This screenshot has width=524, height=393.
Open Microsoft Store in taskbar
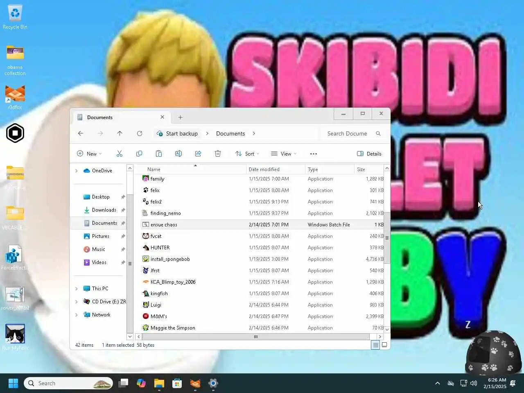click(177, 383)
